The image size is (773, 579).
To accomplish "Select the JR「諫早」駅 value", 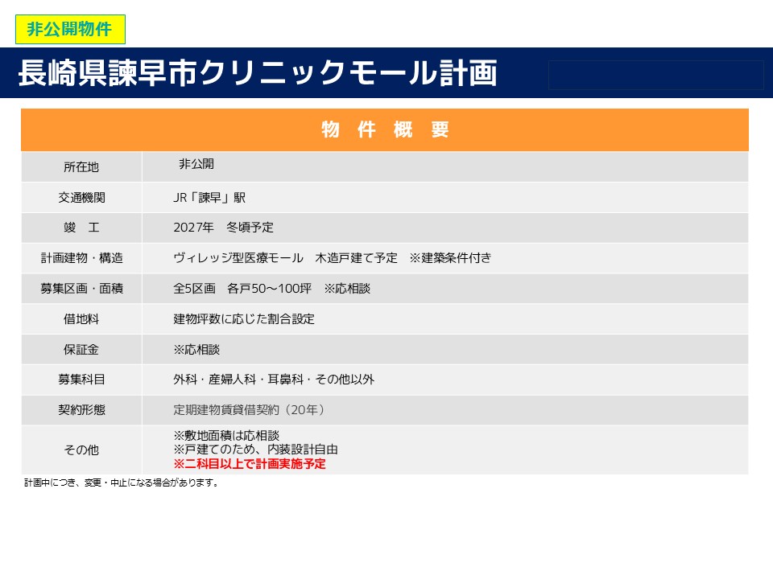I will click(209, 198).
